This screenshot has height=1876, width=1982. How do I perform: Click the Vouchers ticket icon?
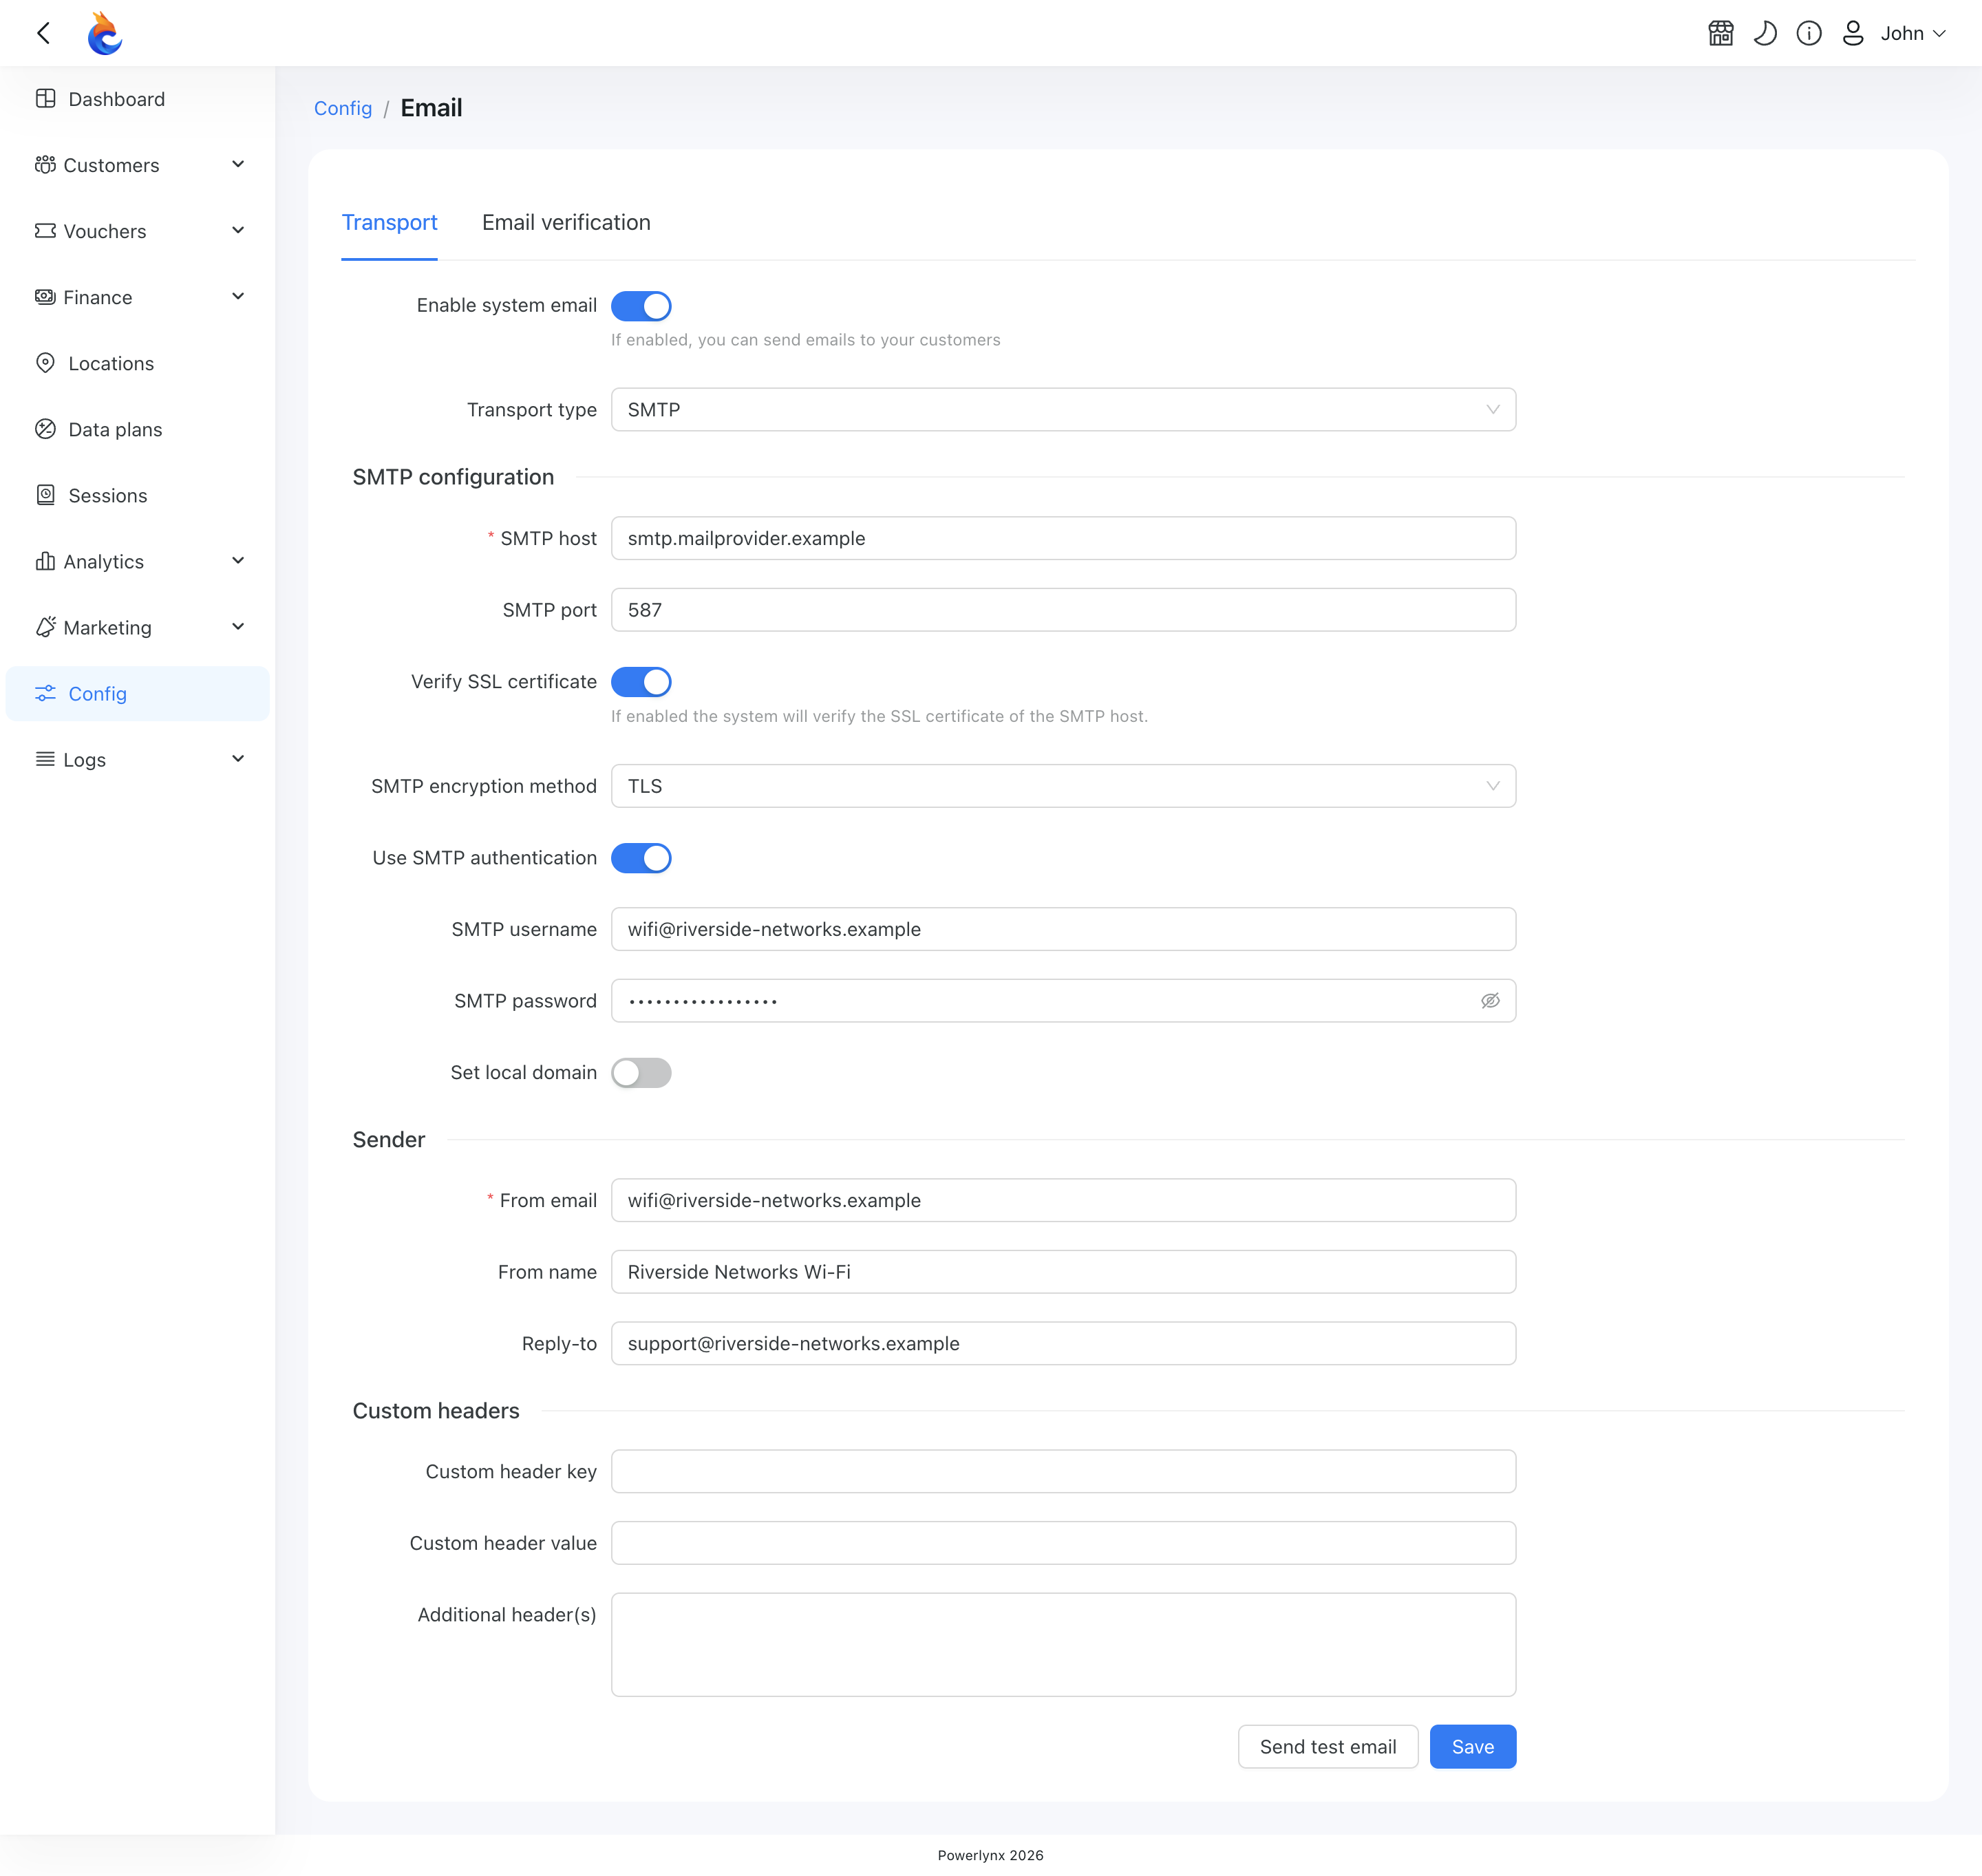pos(45,231)
